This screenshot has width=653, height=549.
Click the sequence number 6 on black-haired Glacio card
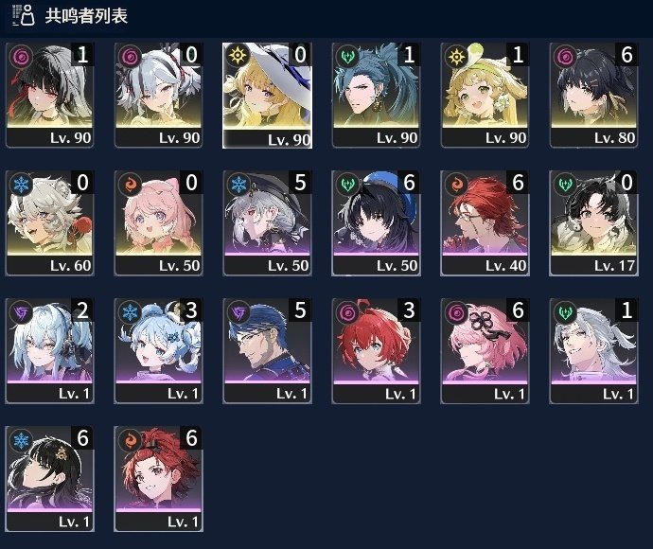(x=82, y=438)
